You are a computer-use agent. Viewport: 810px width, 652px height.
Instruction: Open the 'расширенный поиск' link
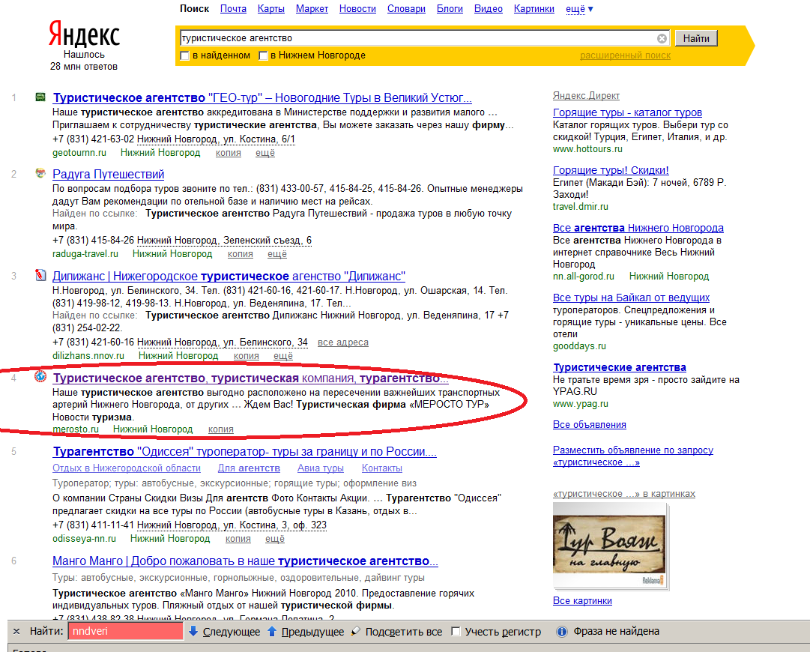coord(625,55)
